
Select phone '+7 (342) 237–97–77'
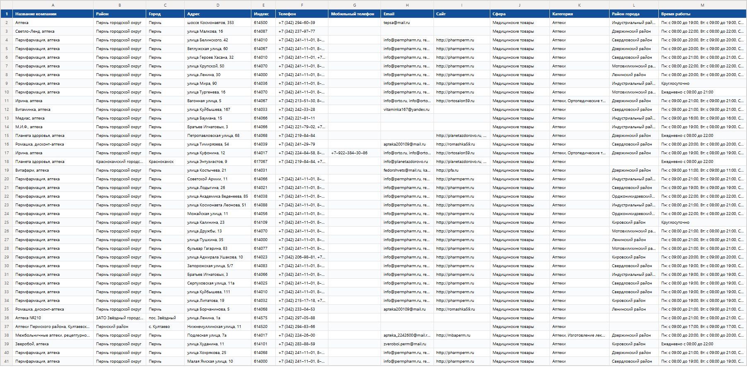302,31
